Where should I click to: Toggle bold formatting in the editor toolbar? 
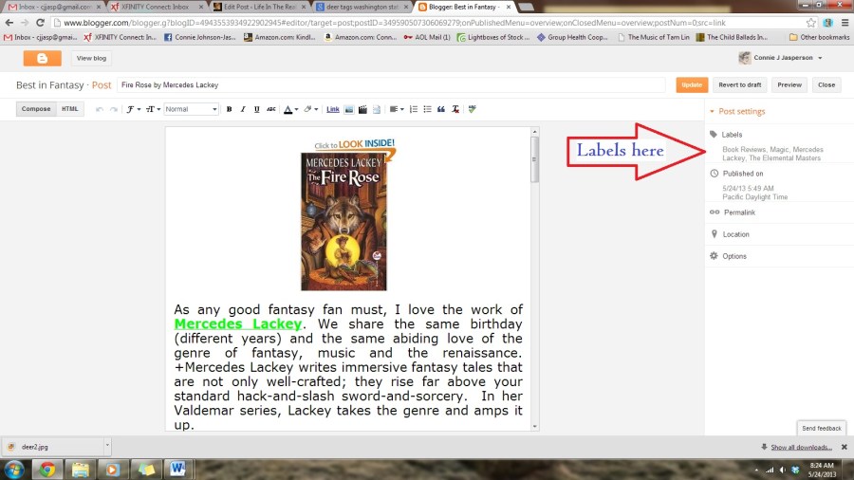[229, 109]
